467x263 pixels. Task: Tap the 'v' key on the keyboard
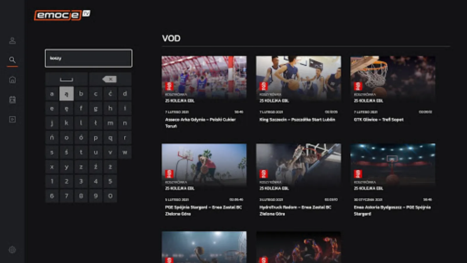110,152
